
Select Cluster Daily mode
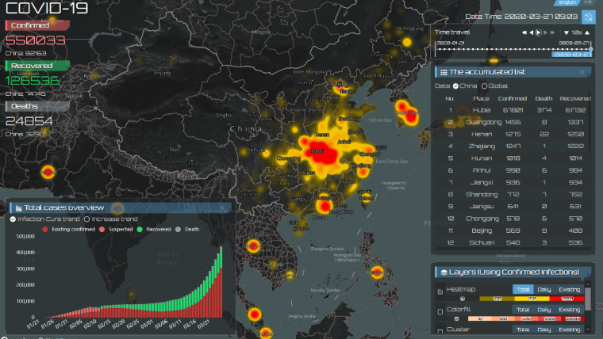[x=543, y=329]
